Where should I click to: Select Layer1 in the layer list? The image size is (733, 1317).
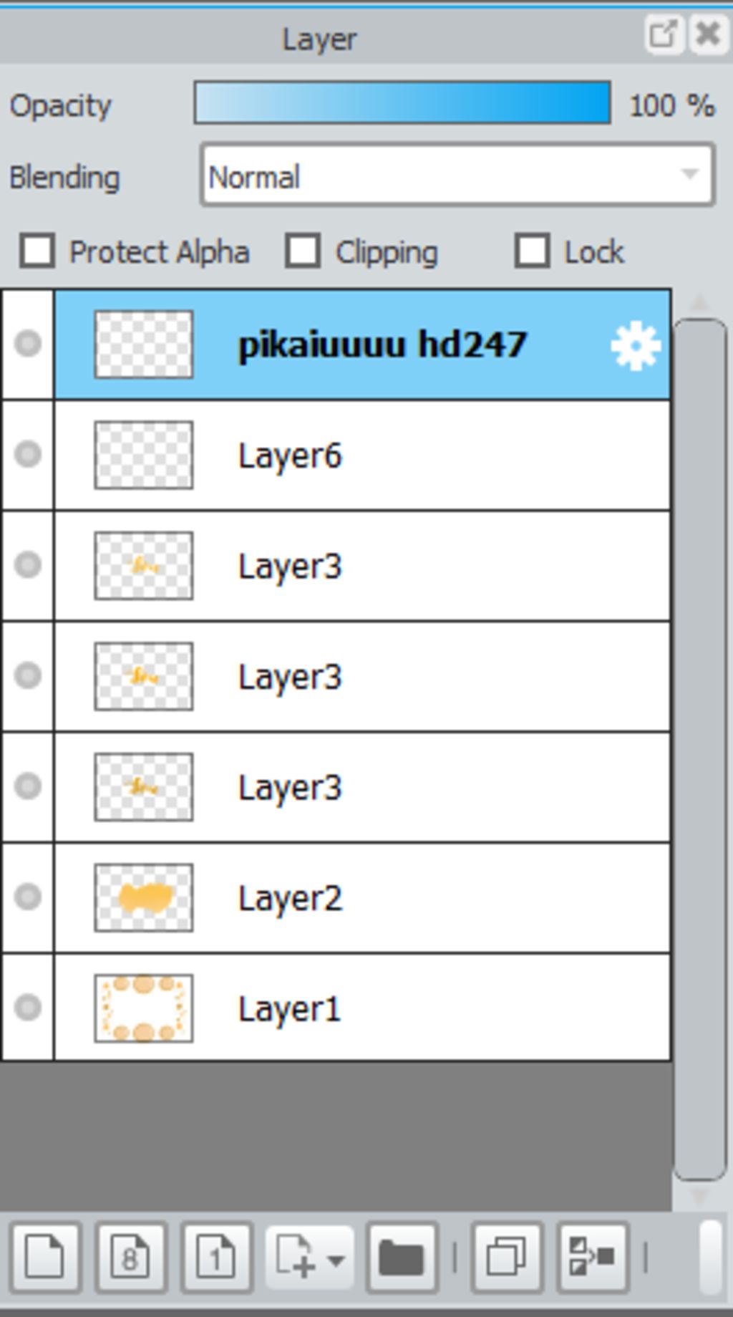362,1008
